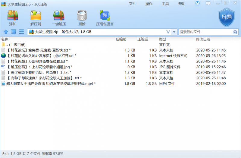Sort the list by the 类型 column header
The height and width of the screenshot is (158, 241).
[163, 39]
